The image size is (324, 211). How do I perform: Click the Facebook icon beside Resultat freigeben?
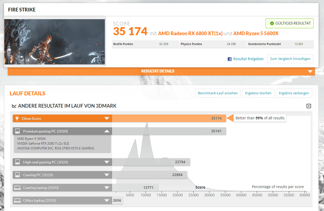pyautogui.click(x=230, y=59)
